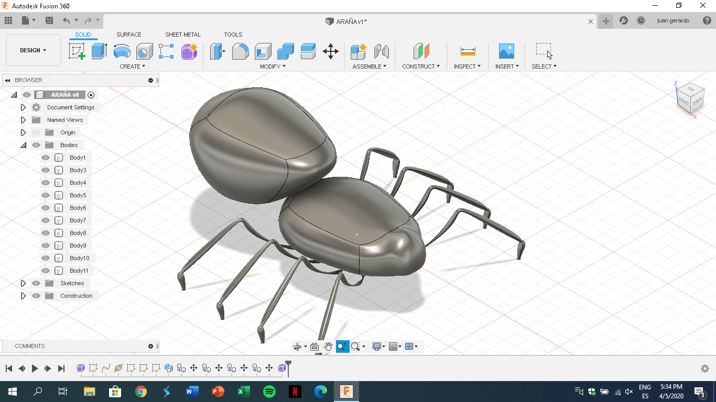The image size is (716, 402).
Task: Expand the Sketches folder in the browser
Action: [x=23, y=283]
